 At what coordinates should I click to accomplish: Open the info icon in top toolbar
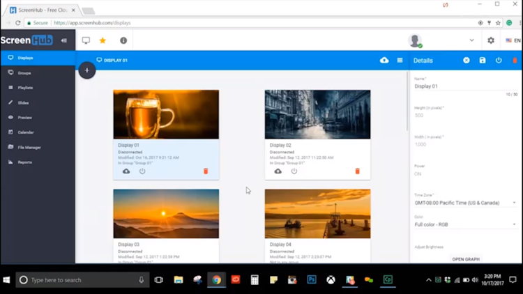pyautogui.click(x=123, y=40)
